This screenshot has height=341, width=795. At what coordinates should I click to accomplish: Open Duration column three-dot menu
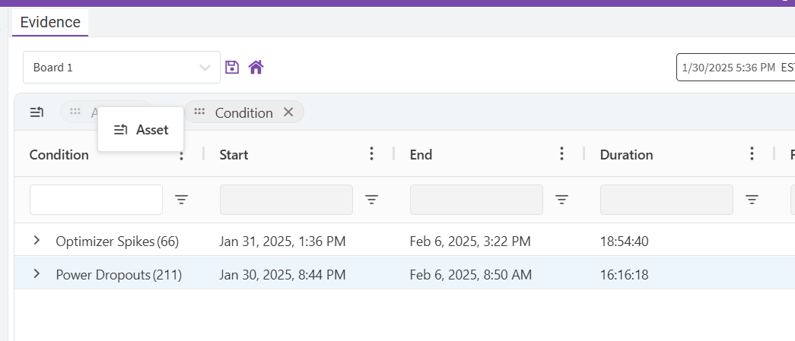pyautogui.click(x=752, y=154)
